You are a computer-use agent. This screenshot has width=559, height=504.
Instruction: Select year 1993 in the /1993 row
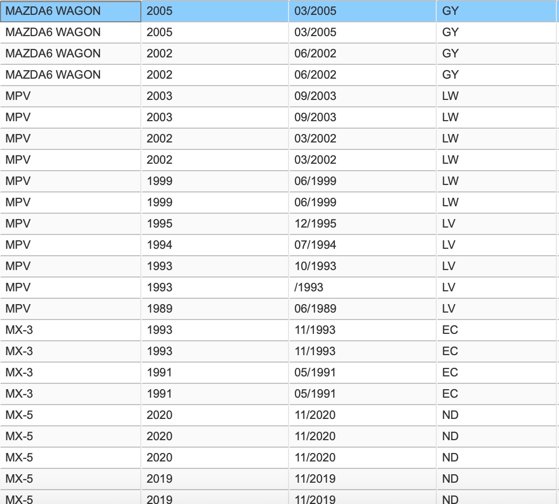(x=215, y=288)
